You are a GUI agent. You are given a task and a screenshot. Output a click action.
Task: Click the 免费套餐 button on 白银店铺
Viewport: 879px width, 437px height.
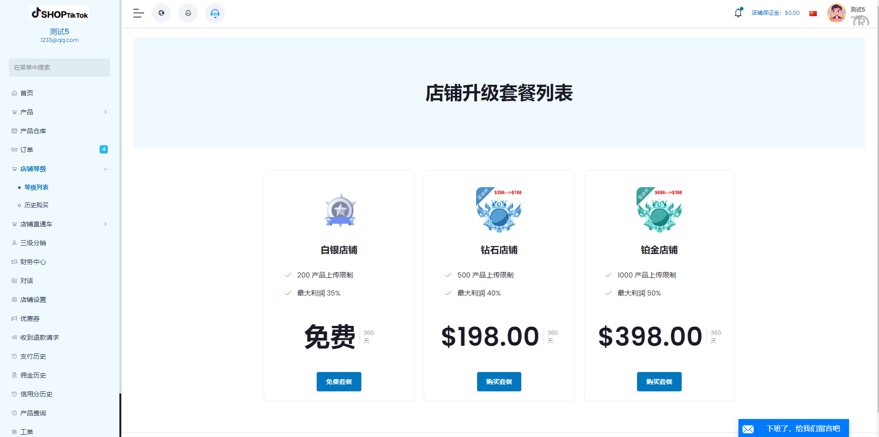pyautogui.click(x=339, y=382)
